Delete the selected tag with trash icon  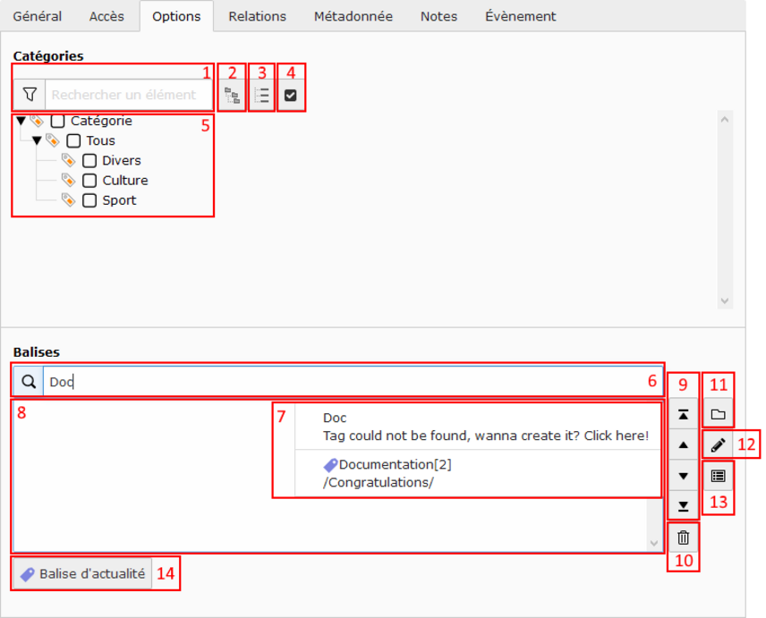(684, 538)
